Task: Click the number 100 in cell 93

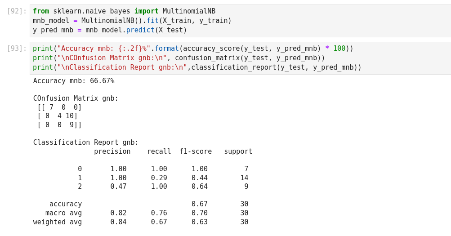Action: 339,49
